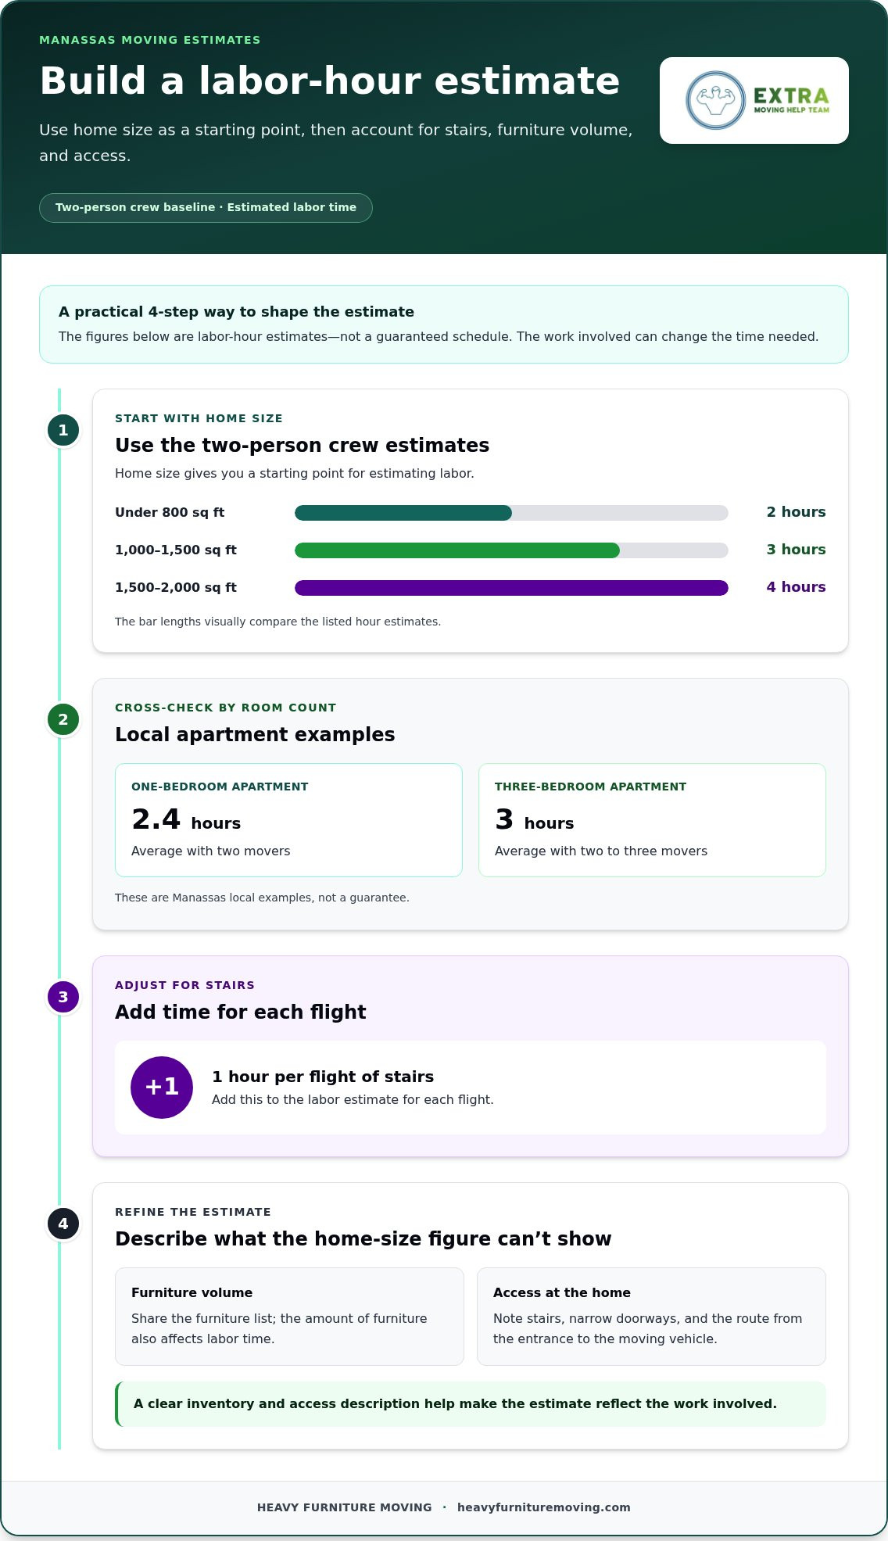Viewport: 888px width, 1541px height.
Task: Click the 4 hours label
Action: point(796,587)
